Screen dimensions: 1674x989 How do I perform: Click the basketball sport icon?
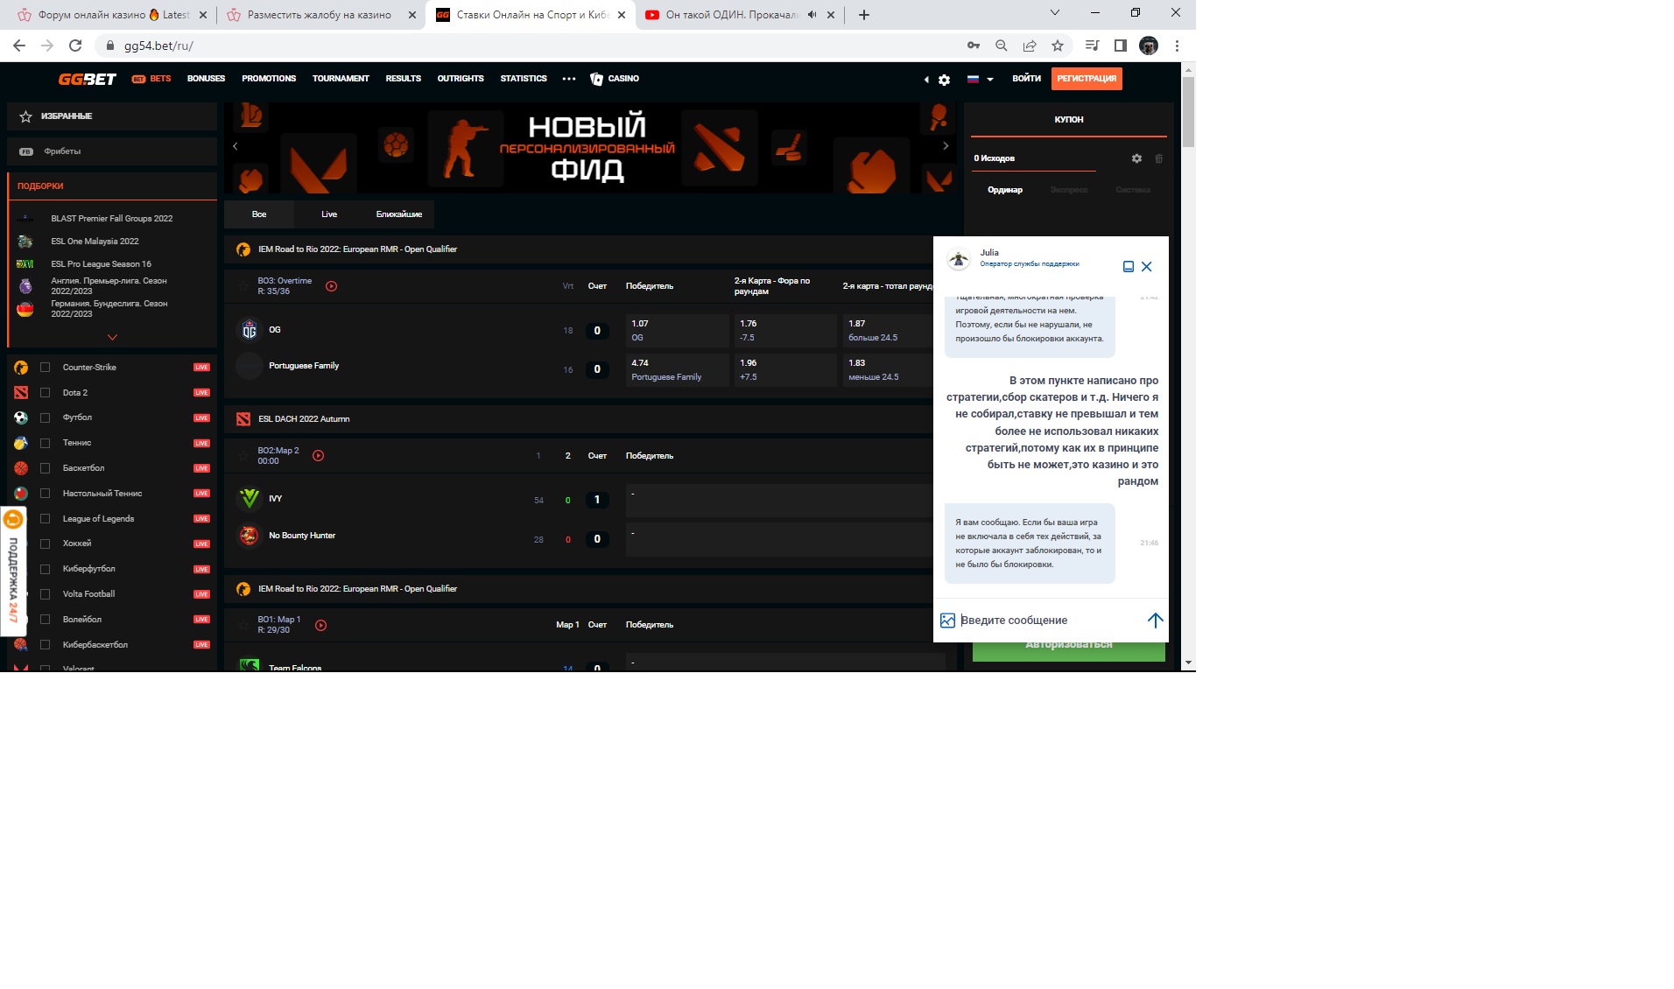click(x=21, y=468)
